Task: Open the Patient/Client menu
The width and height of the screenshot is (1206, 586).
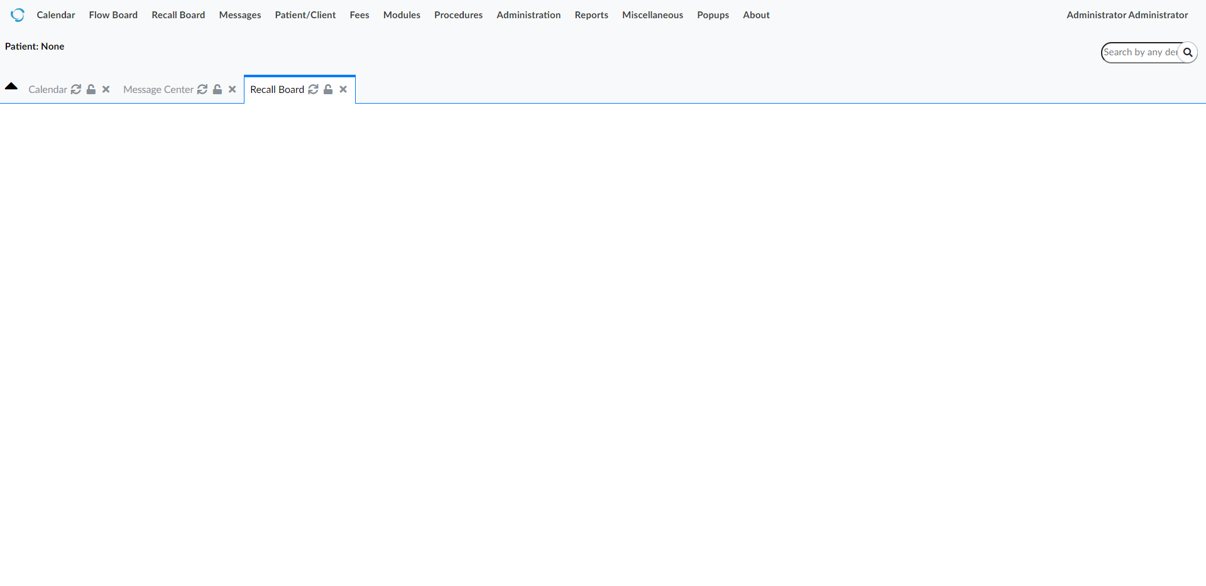Action: [305, 14]
